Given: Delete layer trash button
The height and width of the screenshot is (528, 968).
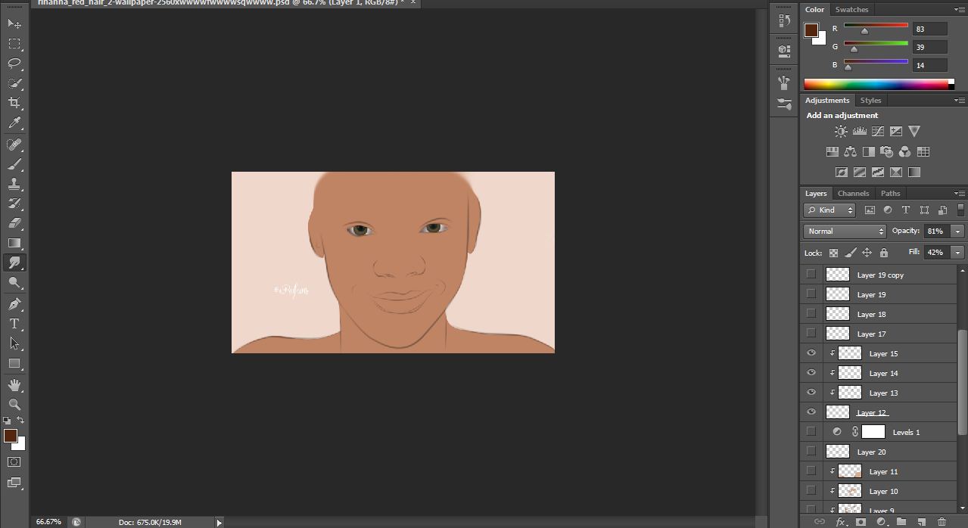Looking at the screenshot, I should [942, 522].
